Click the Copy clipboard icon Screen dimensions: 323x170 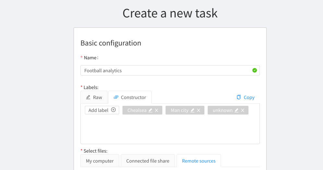point(239,97)
